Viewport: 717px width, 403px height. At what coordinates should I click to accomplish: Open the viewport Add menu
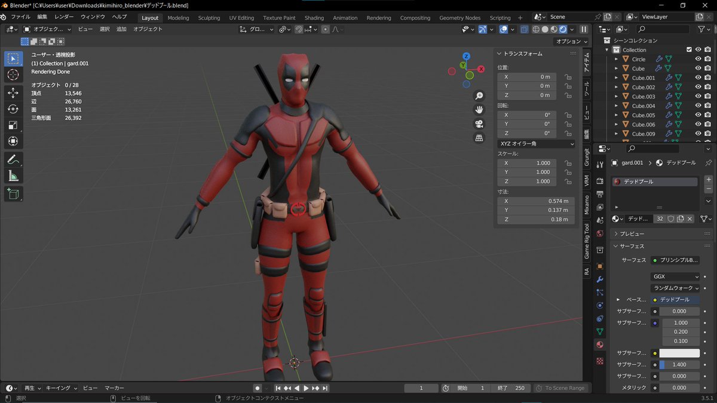click(121, 29)
